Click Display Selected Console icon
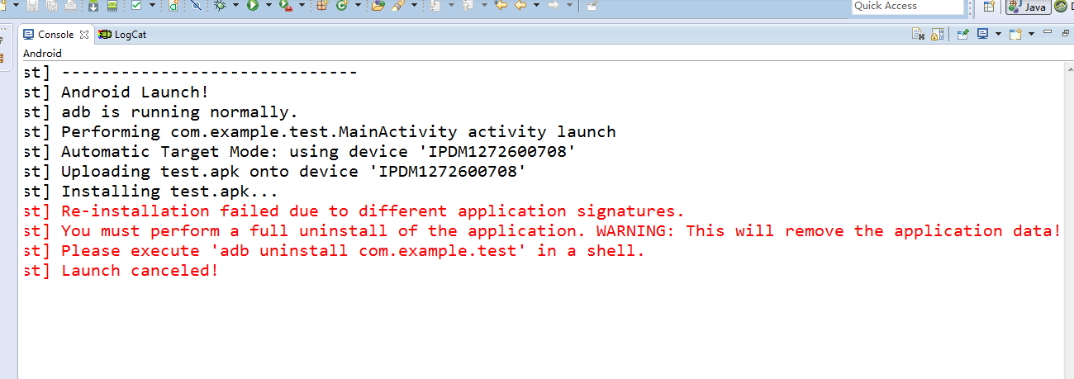 pos(982,33)
